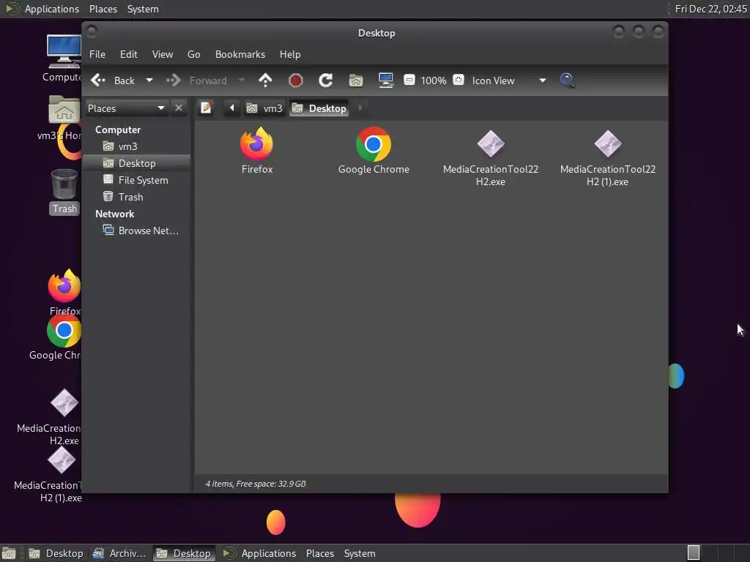
Task: Open the Bookmarks menu
Action: [240, 54]
